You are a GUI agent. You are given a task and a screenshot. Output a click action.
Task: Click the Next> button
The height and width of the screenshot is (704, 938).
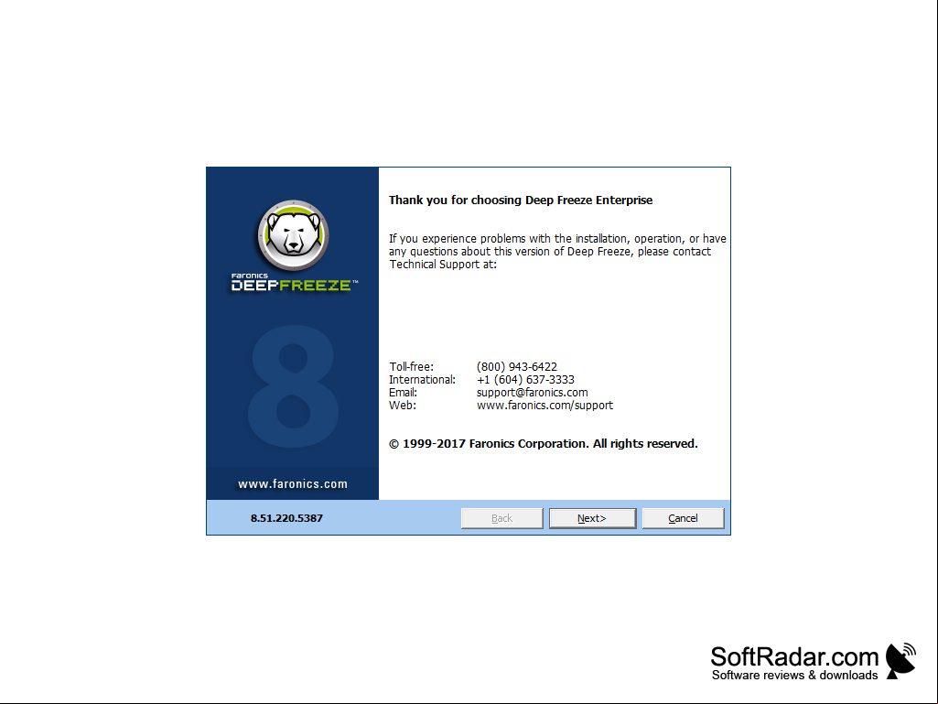pos(592,518)
